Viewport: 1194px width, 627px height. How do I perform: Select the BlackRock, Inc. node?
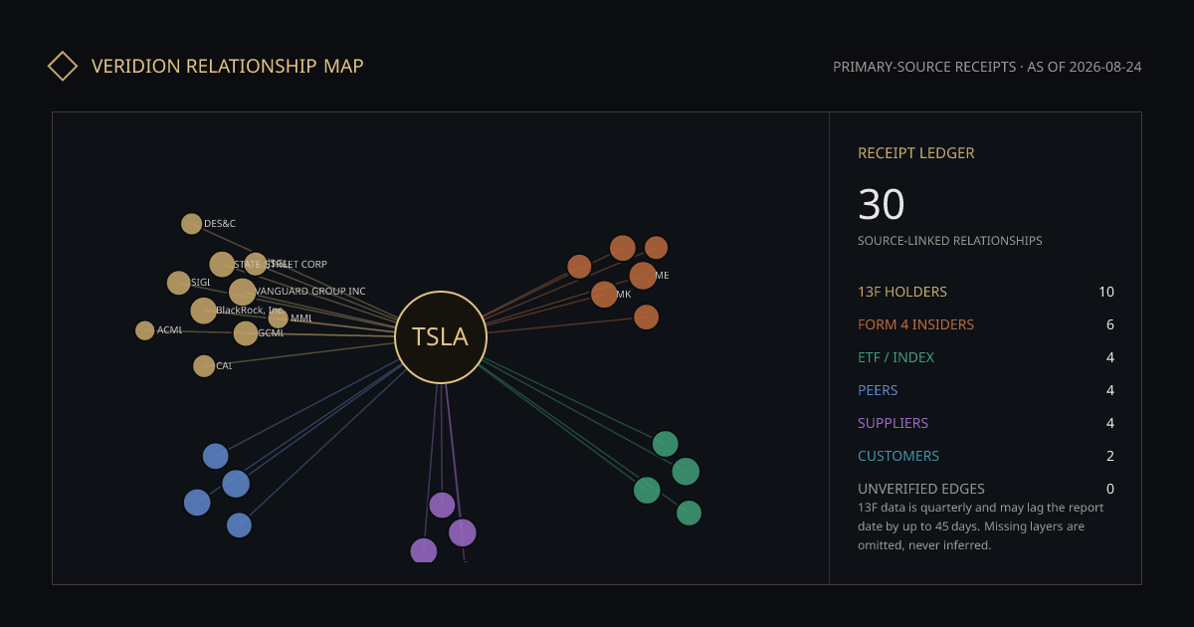coord(204,311)
